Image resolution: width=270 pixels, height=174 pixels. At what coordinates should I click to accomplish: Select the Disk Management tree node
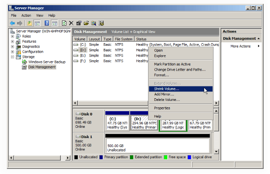pyautogui.click(x=42, y=67)
